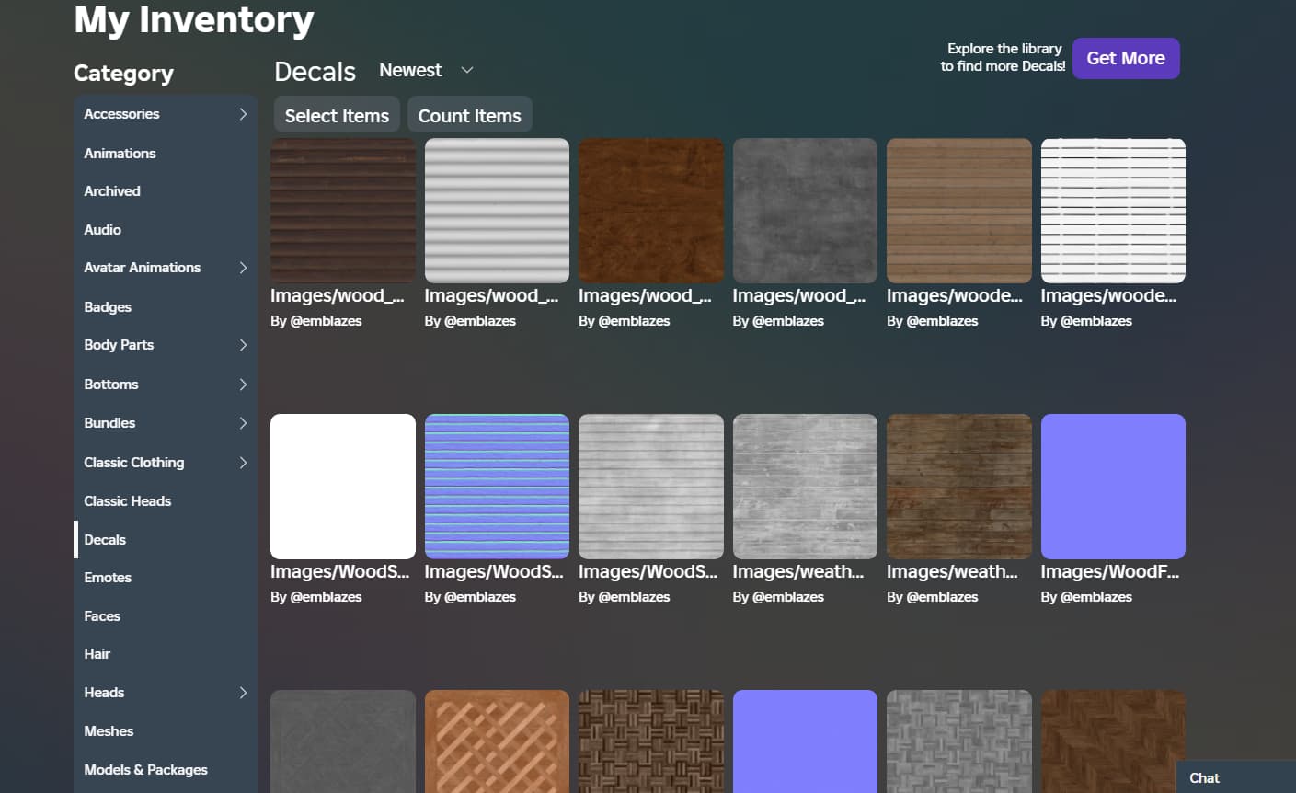1296x793 pixels.
Task: Open the Hair category
Action: [x=97, y=654]
